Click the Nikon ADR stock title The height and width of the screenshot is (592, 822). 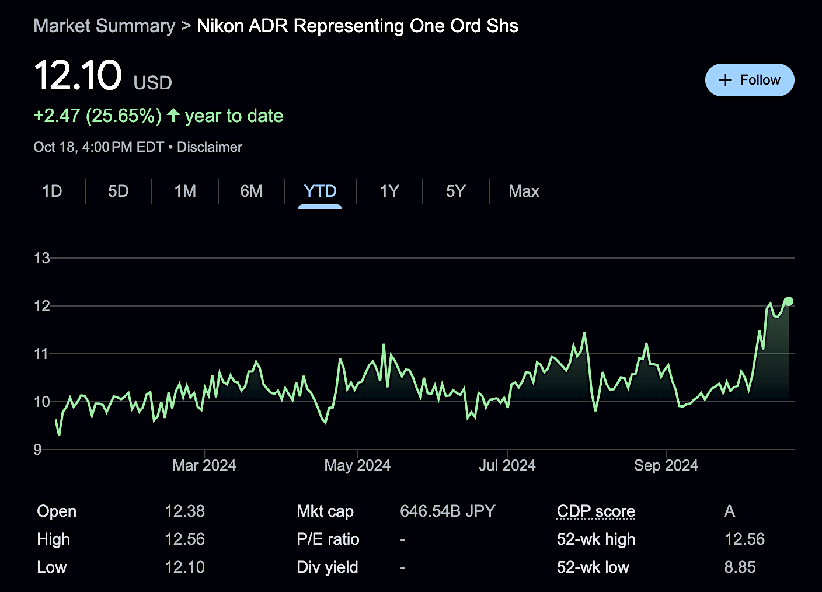click(357, 26)
